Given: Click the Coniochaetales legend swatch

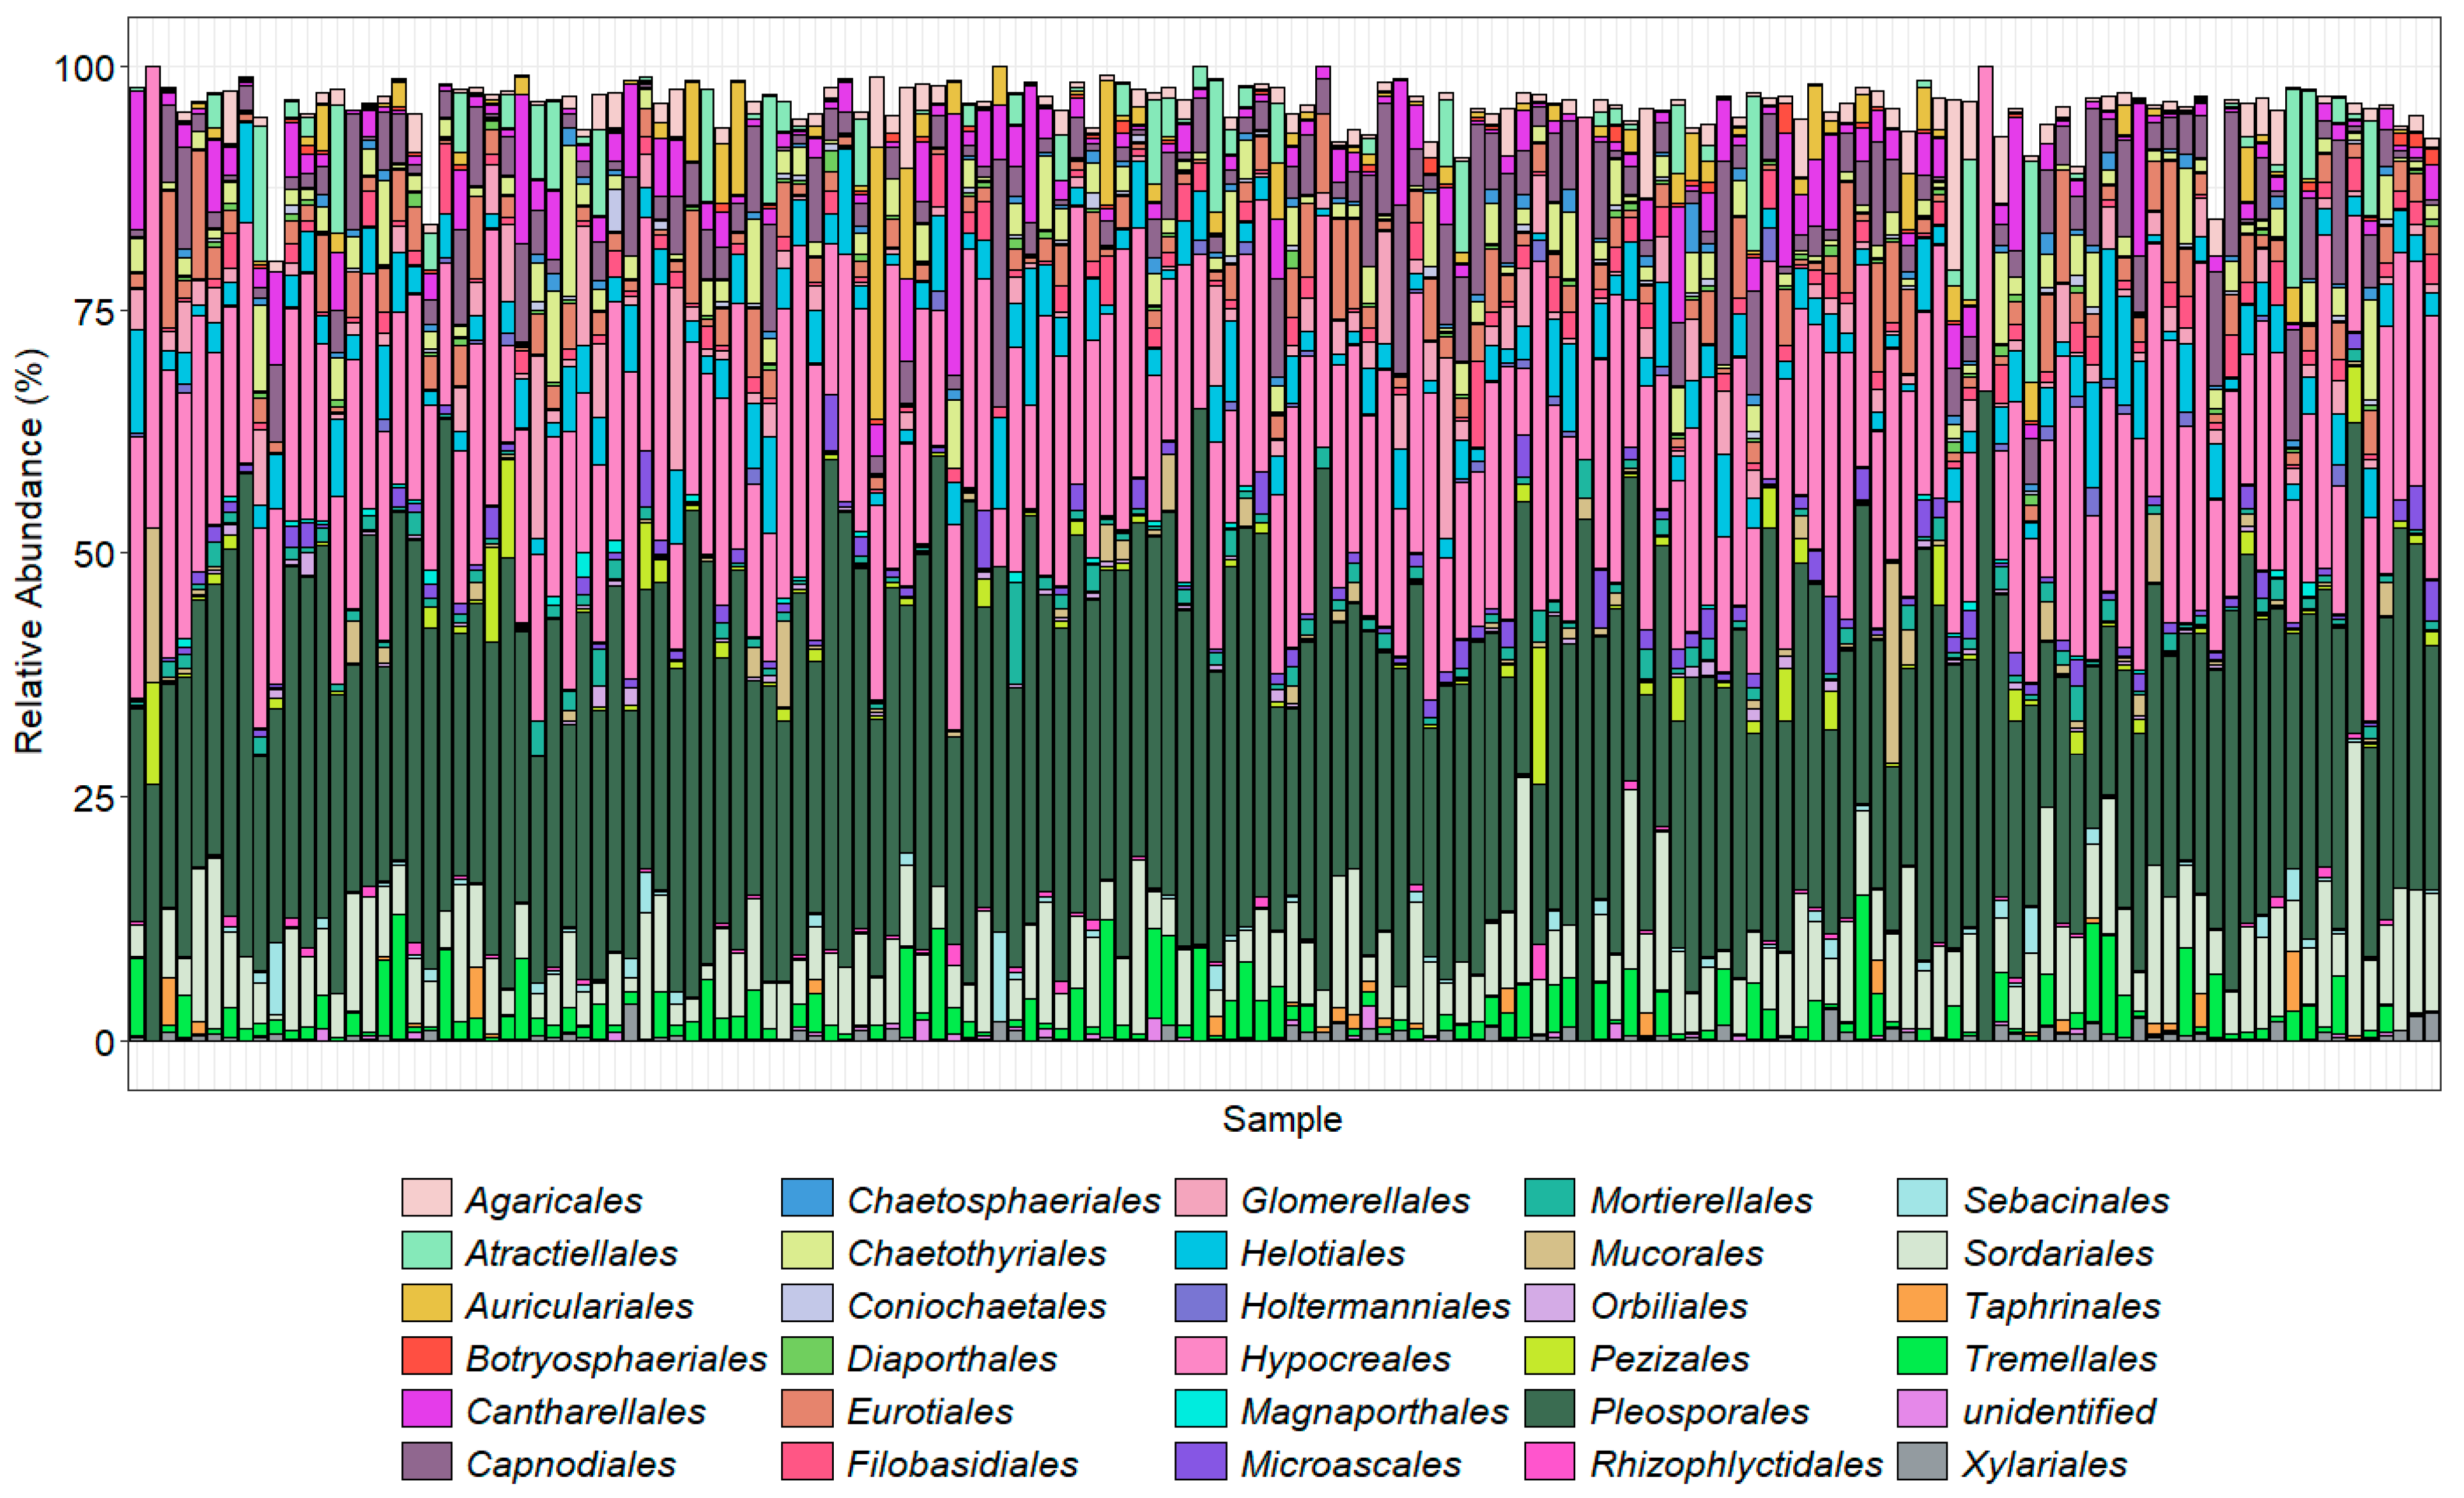Looking at the screenshot, I should [807, 1303].
